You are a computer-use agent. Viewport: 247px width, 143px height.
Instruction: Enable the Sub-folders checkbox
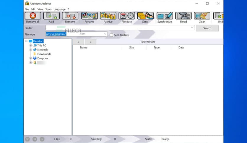[111, 35]
